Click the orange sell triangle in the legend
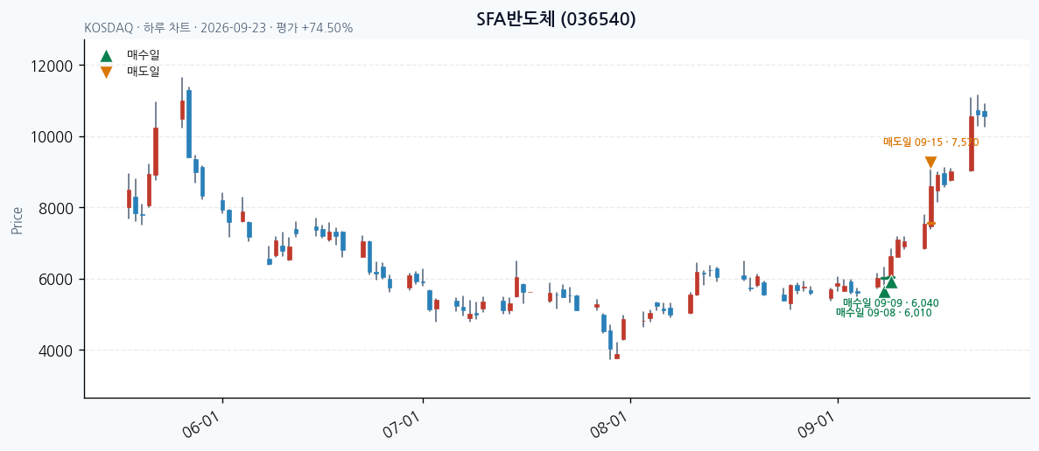 tap(106, 72)
